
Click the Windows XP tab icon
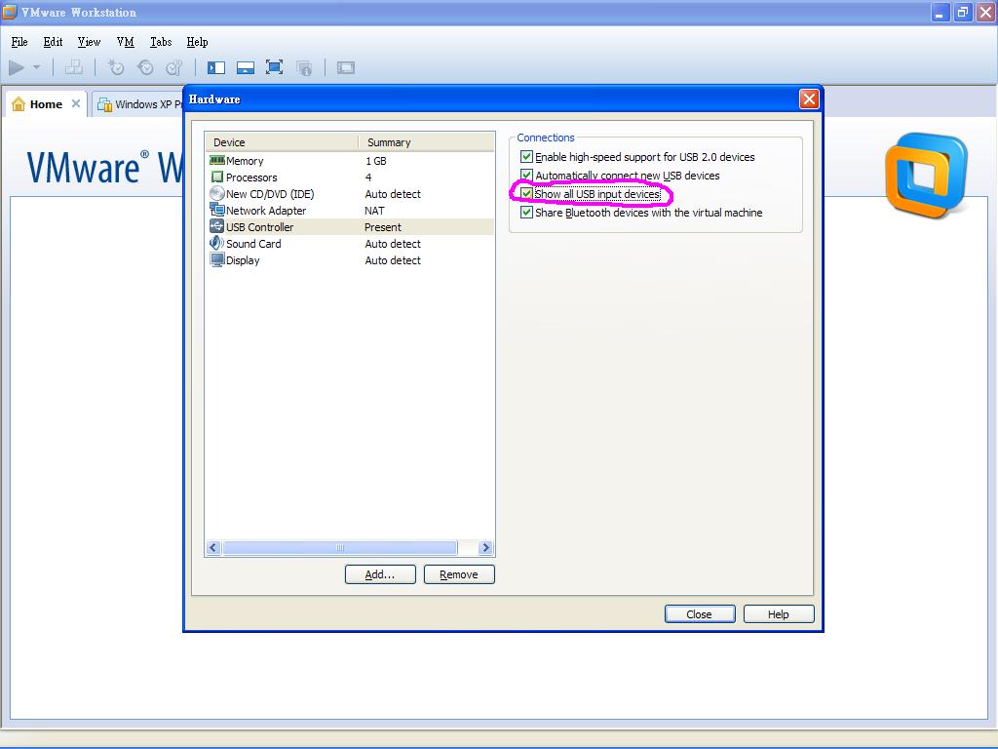[x=104, y=104]
